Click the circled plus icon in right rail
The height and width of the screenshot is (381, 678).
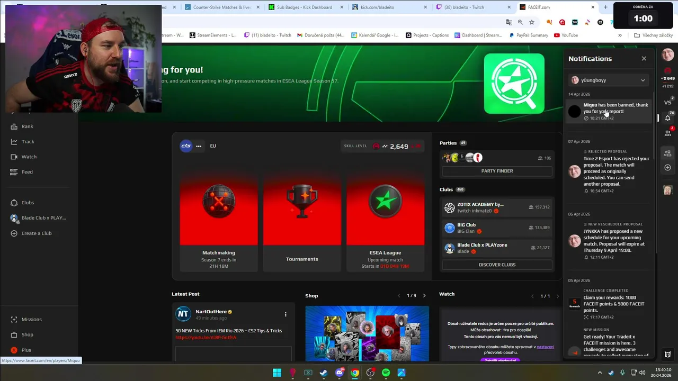pos(667,168)
